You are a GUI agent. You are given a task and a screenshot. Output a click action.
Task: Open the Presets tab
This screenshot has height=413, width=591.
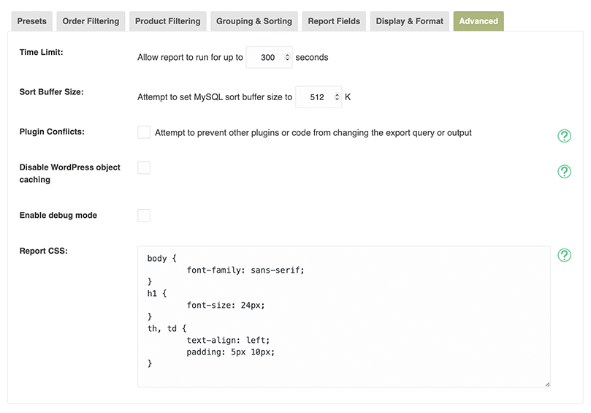coord(31,21)
